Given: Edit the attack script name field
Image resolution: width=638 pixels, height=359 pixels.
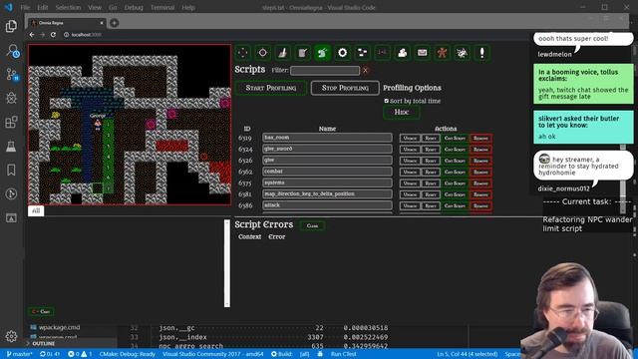Looking at the screenshot, I should (327, 205).
